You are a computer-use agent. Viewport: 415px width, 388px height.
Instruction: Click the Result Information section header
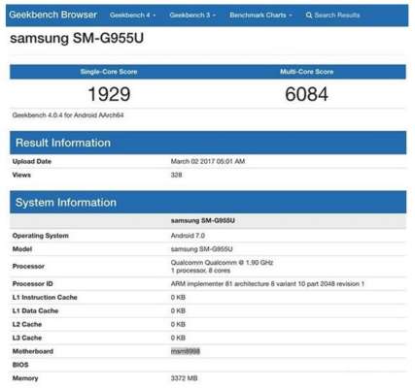tap(208, 143)
